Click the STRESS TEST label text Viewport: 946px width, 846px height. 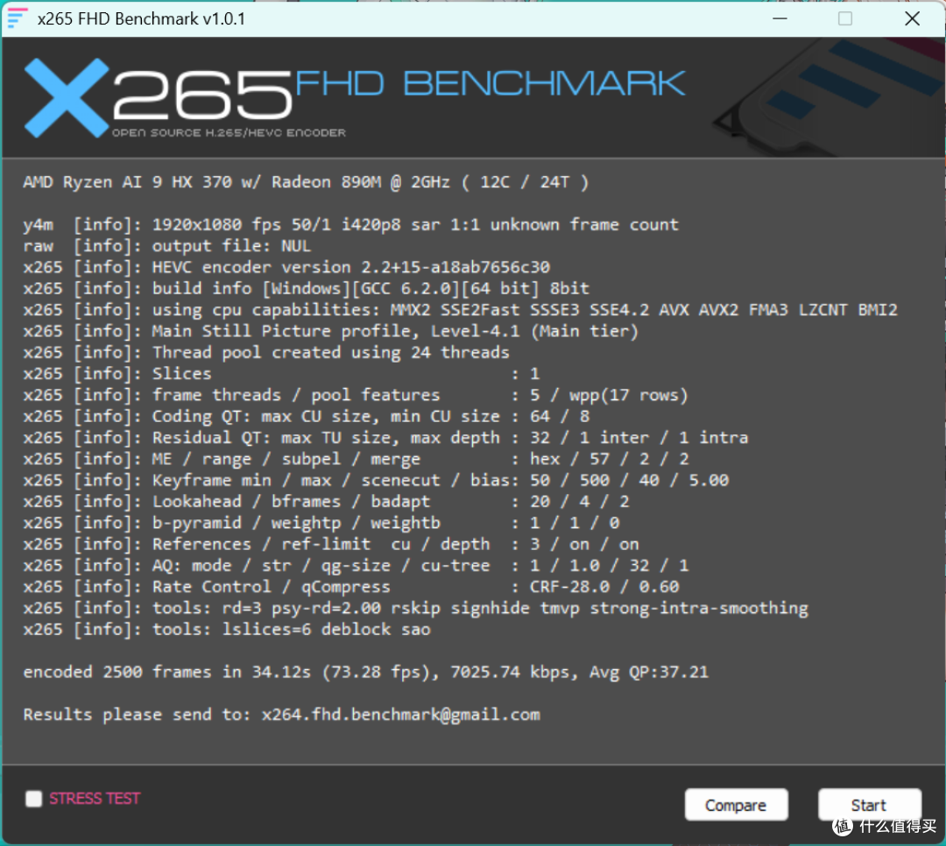coord(95,799)
